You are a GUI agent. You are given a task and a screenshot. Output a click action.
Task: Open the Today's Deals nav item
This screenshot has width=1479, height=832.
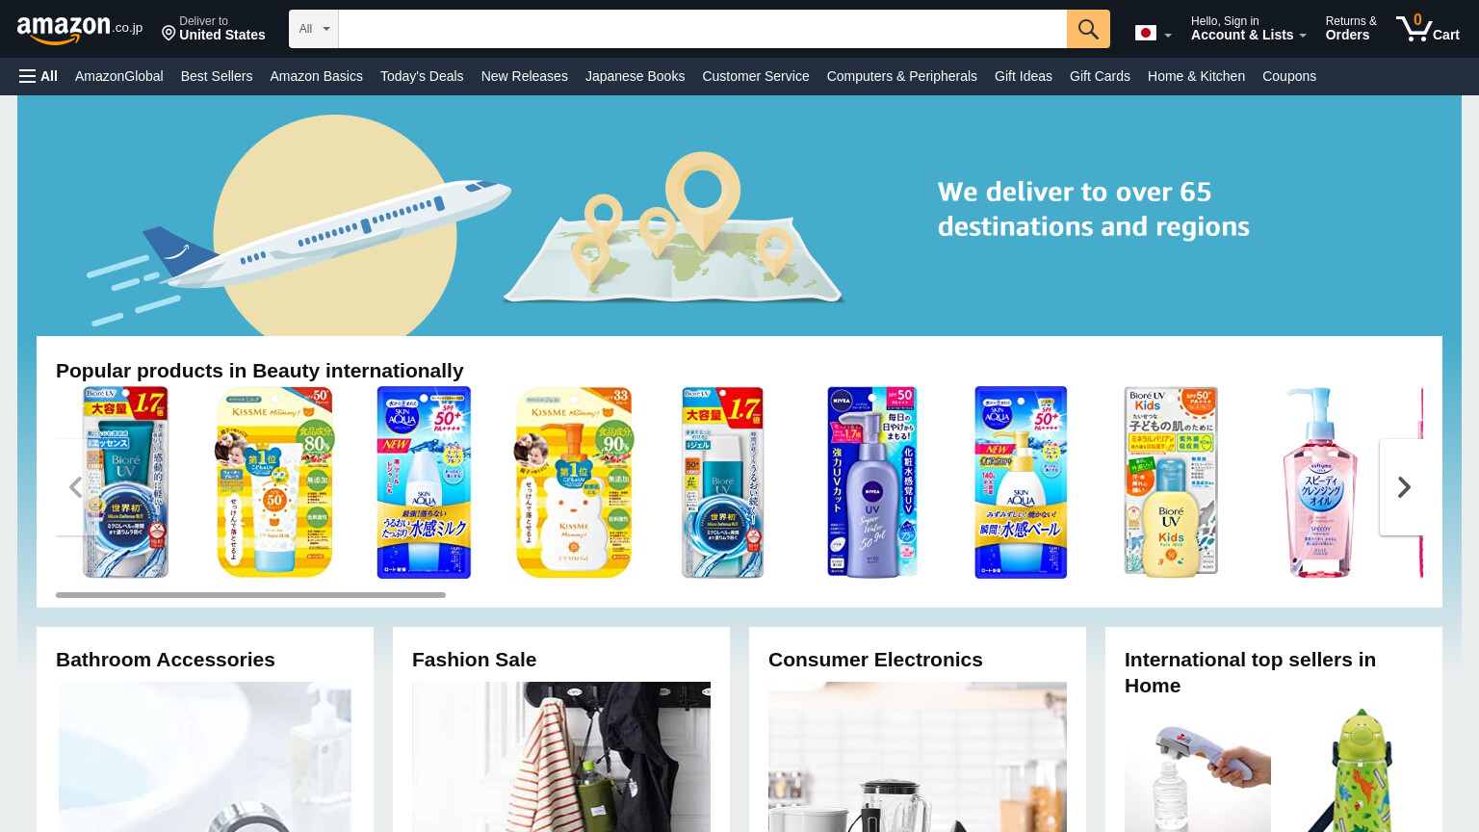[422, 76]
